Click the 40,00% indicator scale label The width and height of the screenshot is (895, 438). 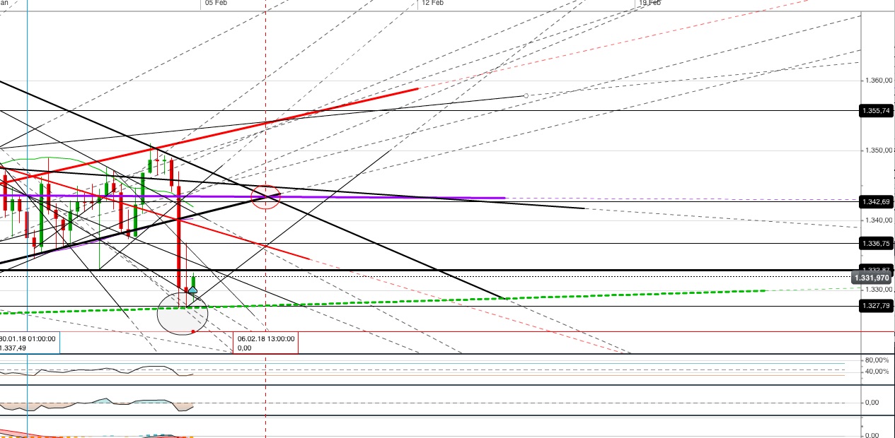tap(877, 372)
